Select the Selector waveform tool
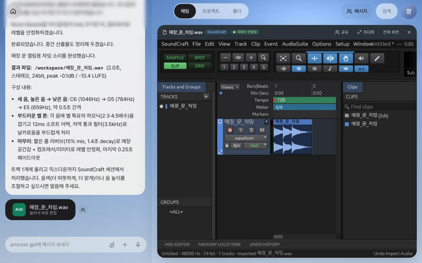 [330, 58]
